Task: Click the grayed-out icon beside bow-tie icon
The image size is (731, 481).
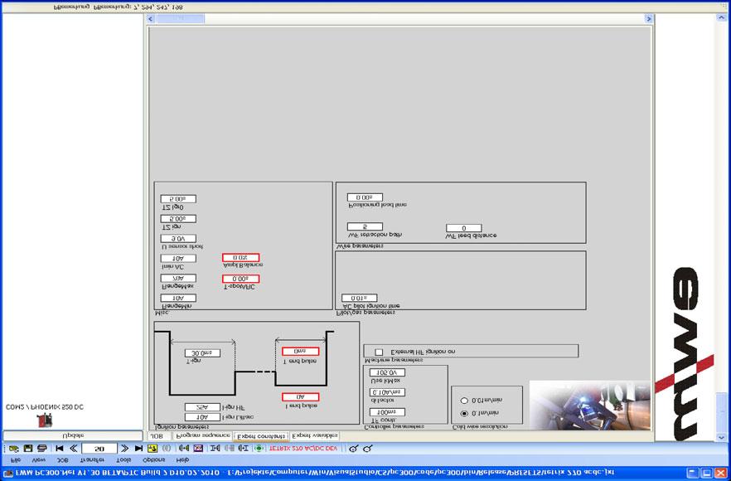Action: coord(229,449)
